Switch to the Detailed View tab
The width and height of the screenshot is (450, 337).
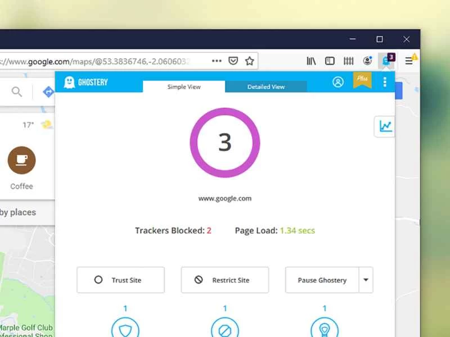[266, 86]
